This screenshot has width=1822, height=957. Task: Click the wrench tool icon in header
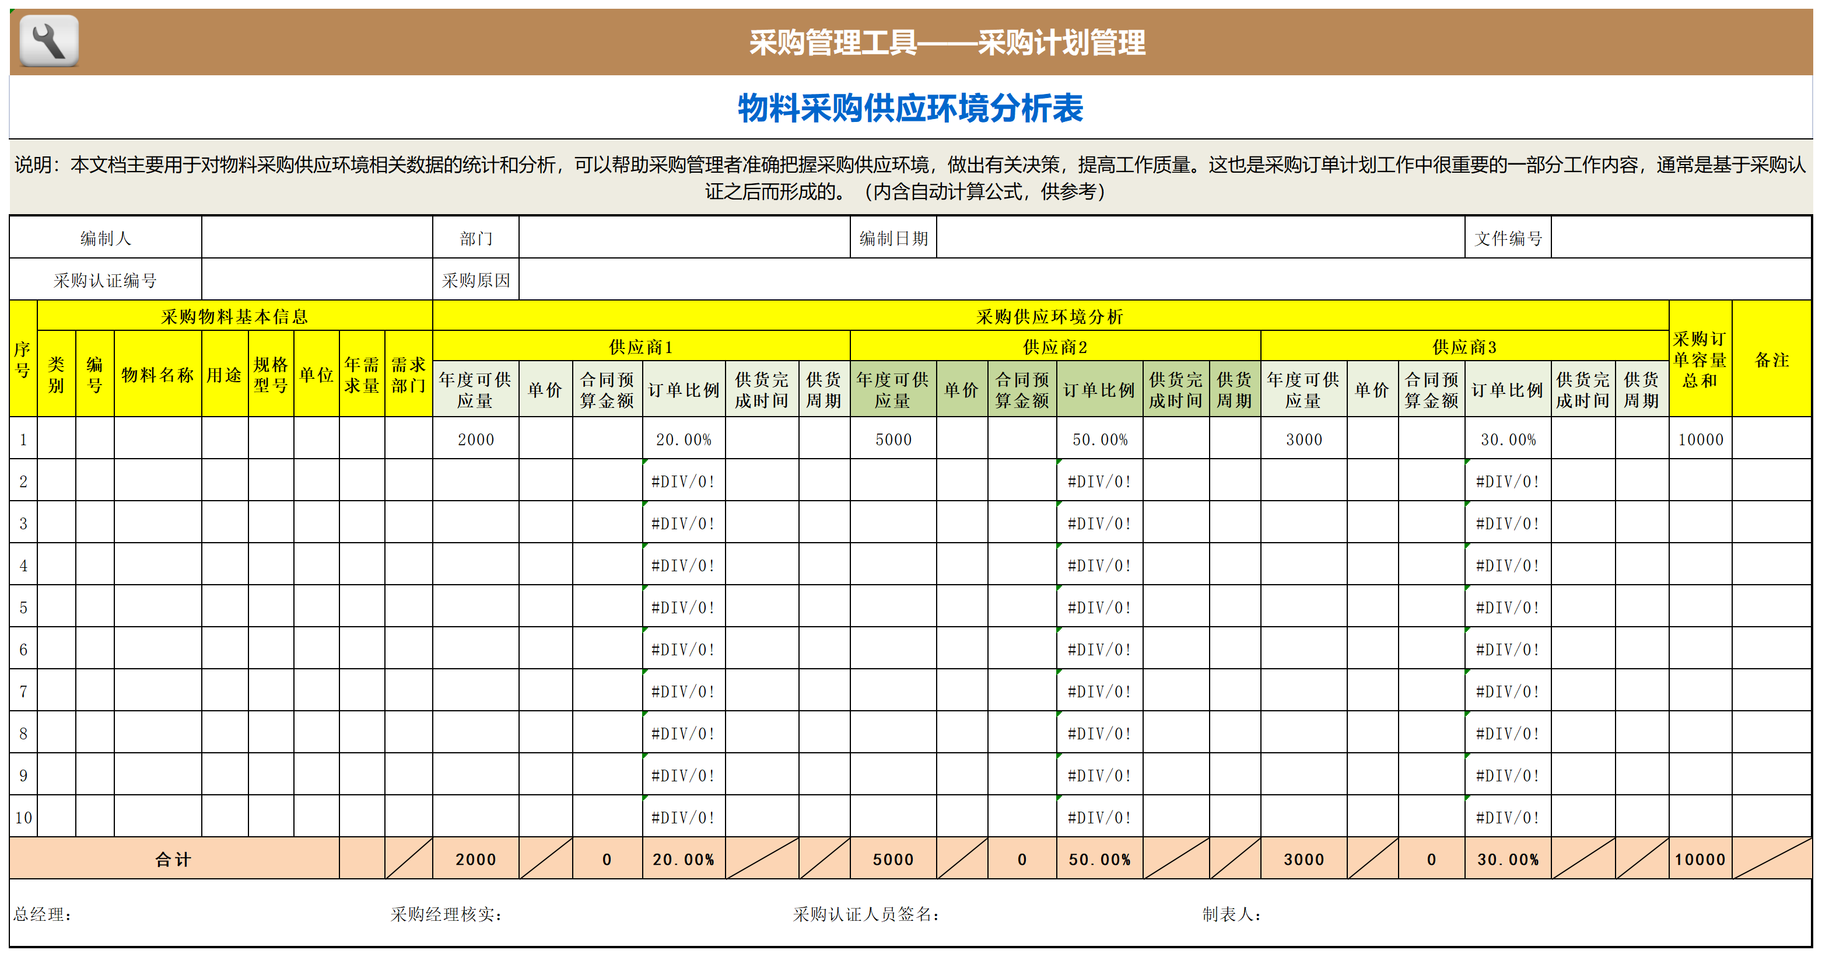pos(49,41)
